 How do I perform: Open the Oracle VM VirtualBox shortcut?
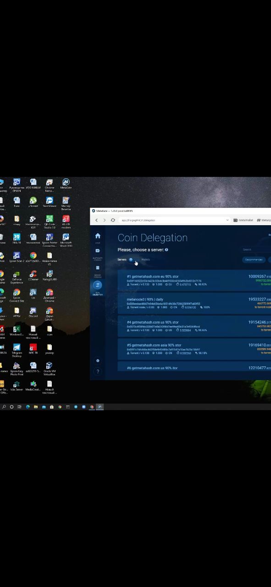coord(50,369)
